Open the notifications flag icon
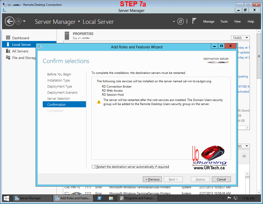263x204 pixels. (194, 21)
